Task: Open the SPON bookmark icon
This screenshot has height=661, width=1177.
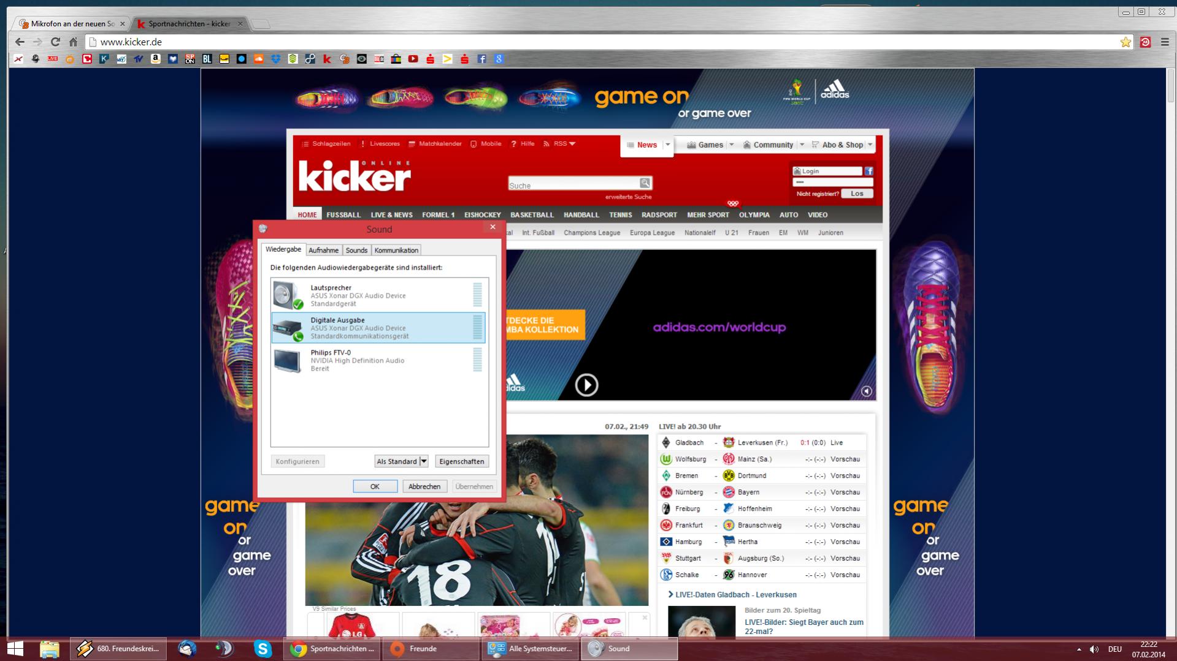Action: [190, 59]
